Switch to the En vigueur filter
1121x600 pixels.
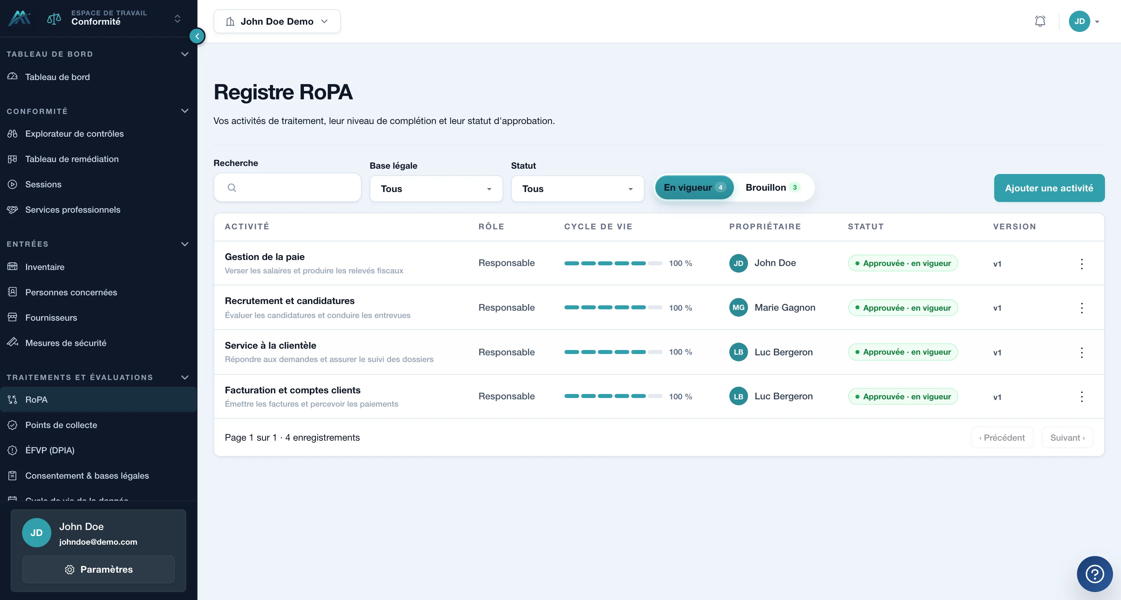694,187
